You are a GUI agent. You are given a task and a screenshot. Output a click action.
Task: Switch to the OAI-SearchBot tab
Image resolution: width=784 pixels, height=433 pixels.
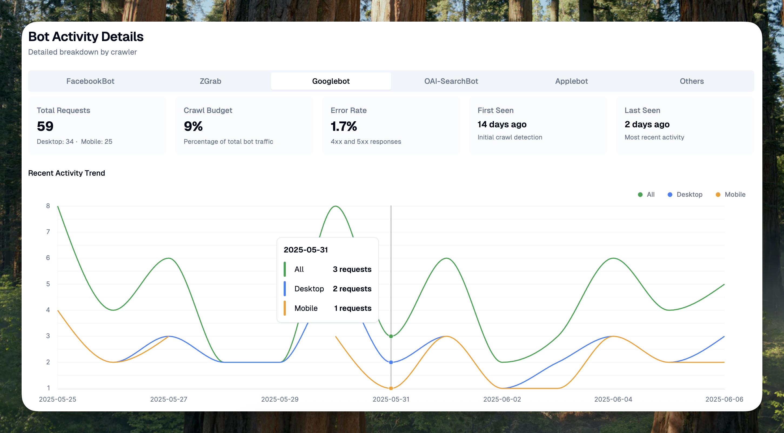point(451,81)
